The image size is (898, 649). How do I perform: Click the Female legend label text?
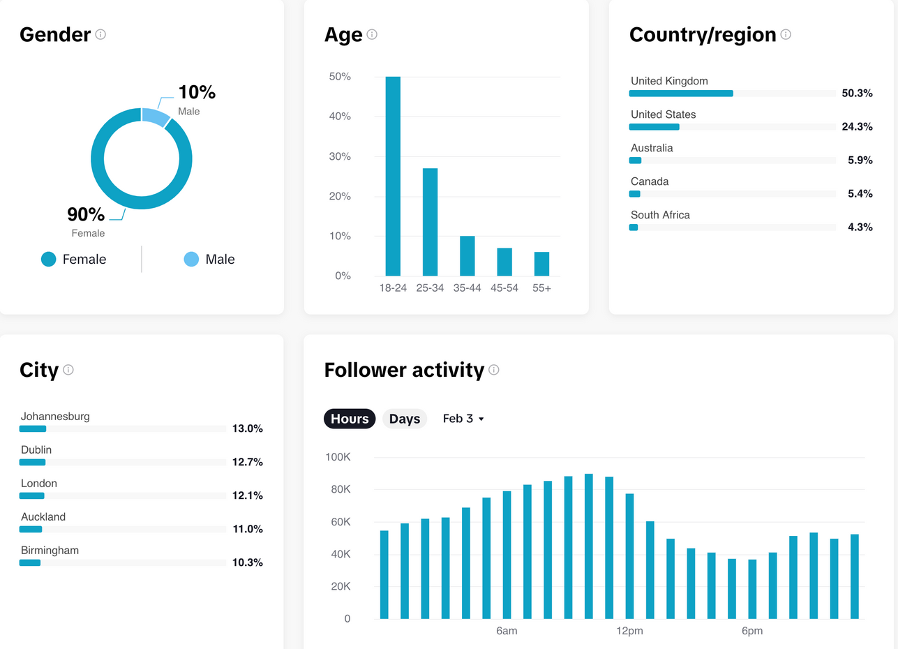click(84, 260)
